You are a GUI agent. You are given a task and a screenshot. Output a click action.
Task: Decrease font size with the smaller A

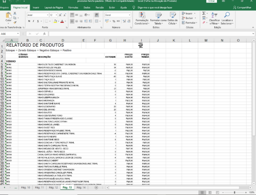[65, 15]
